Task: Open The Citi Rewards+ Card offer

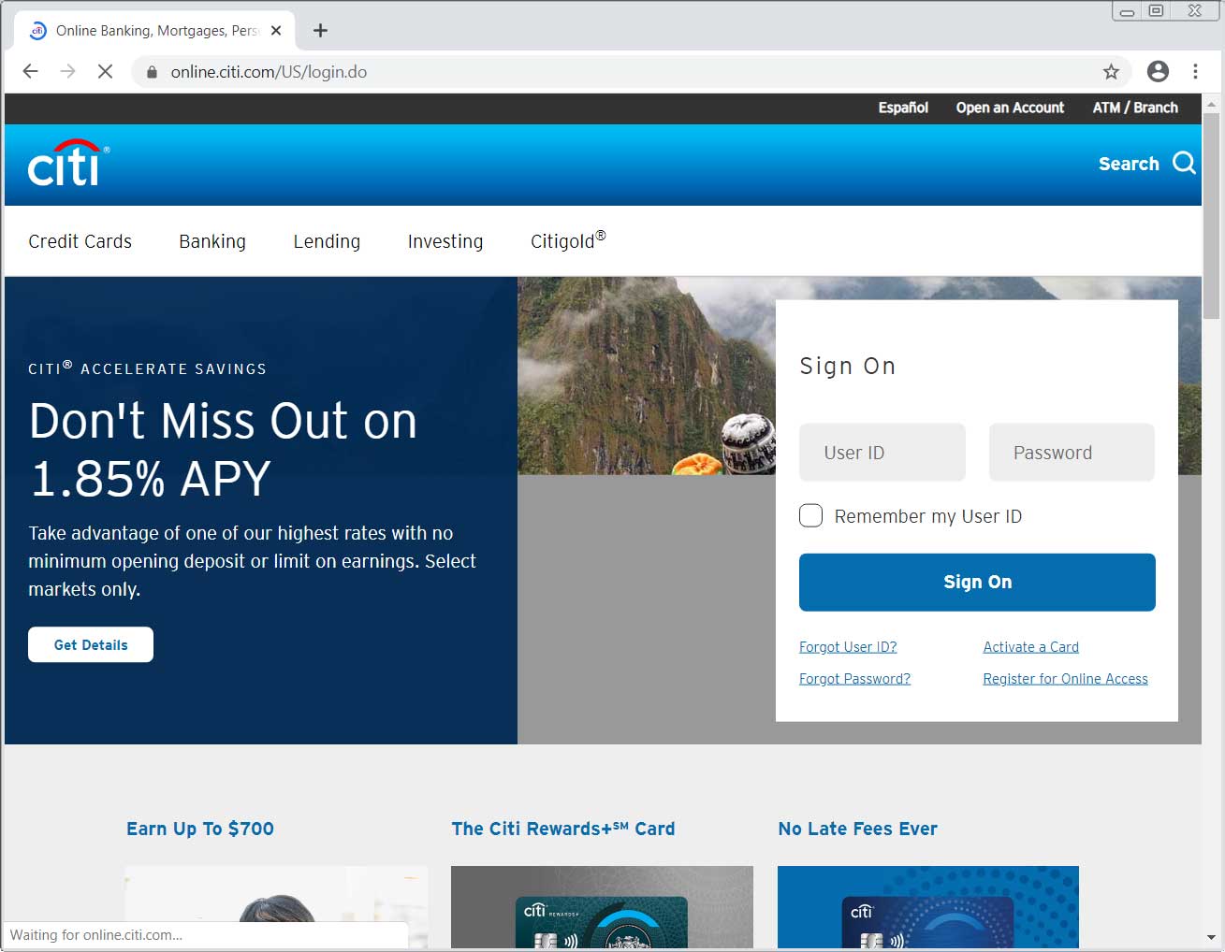Action: 562,829
